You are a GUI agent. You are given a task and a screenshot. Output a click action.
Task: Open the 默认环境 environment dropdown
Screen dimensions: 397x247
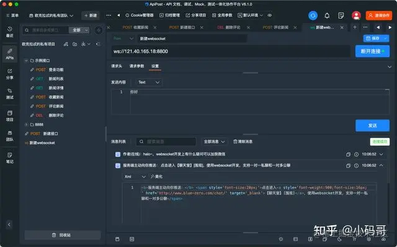click(x=250, y=15)
